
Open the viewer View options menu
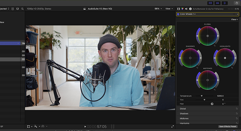(169, 9)
